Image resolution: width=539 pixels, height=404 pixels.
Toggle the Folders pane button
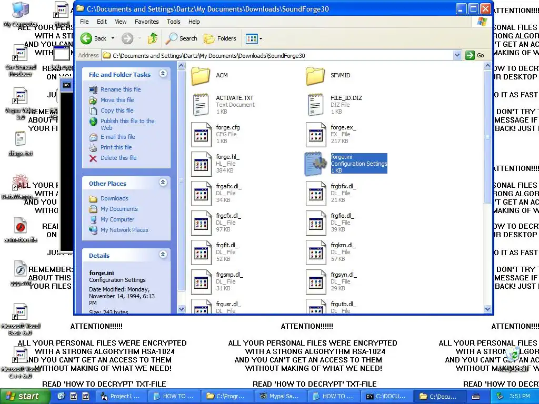point(220,38)
